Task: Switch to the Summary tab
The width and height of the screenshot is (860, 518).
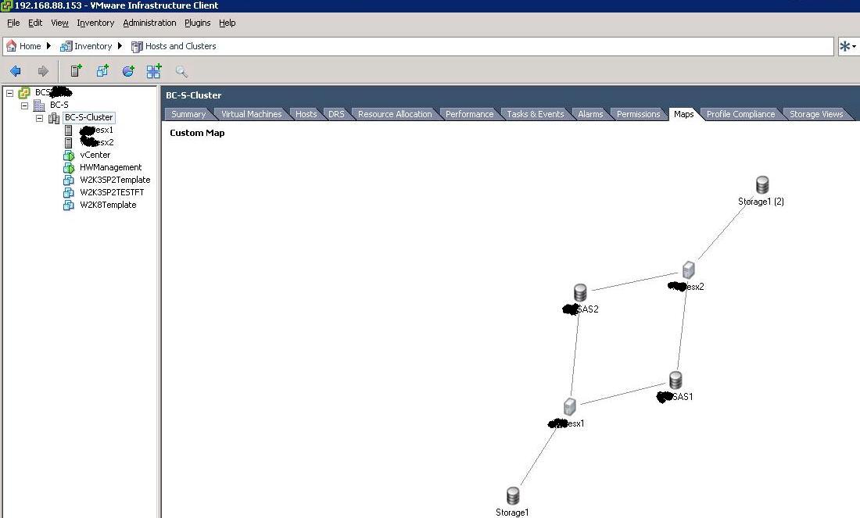Action: coord(188,114)
